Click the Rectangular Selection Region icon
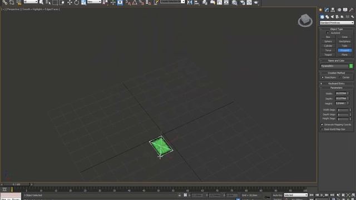 [x=55, y=2]
